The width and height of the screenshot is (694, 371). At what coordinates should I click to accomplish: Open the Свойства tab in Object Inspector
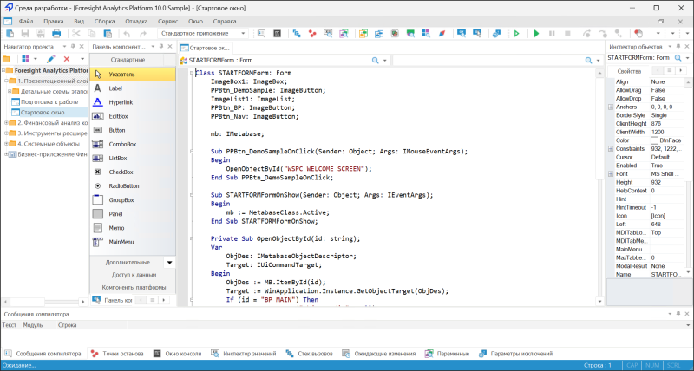coord(629,71)
